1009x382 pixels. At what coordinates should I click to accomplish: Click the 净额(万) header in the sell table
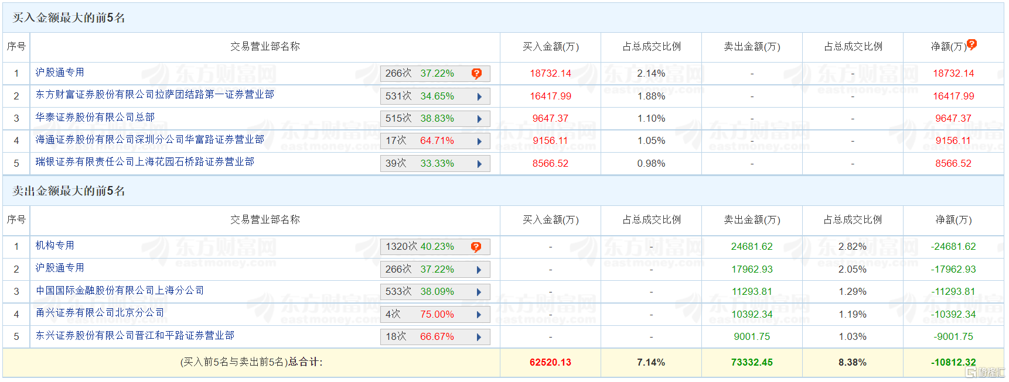pos(954,219)
